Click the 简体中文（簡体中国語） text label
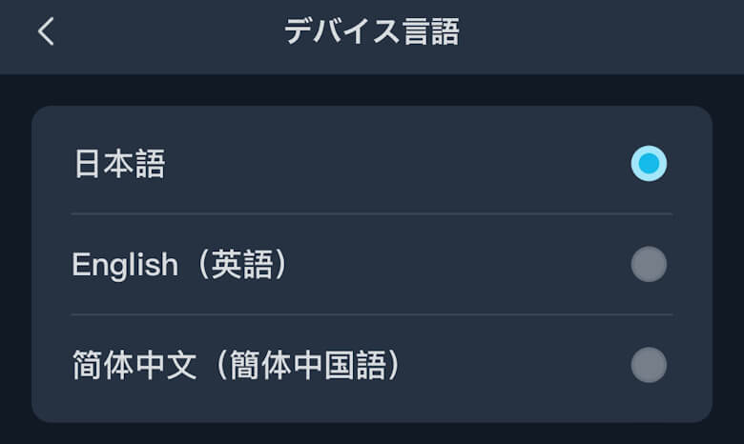The width and height of the screenshot is (744, 444). click(x=237, y=366)
